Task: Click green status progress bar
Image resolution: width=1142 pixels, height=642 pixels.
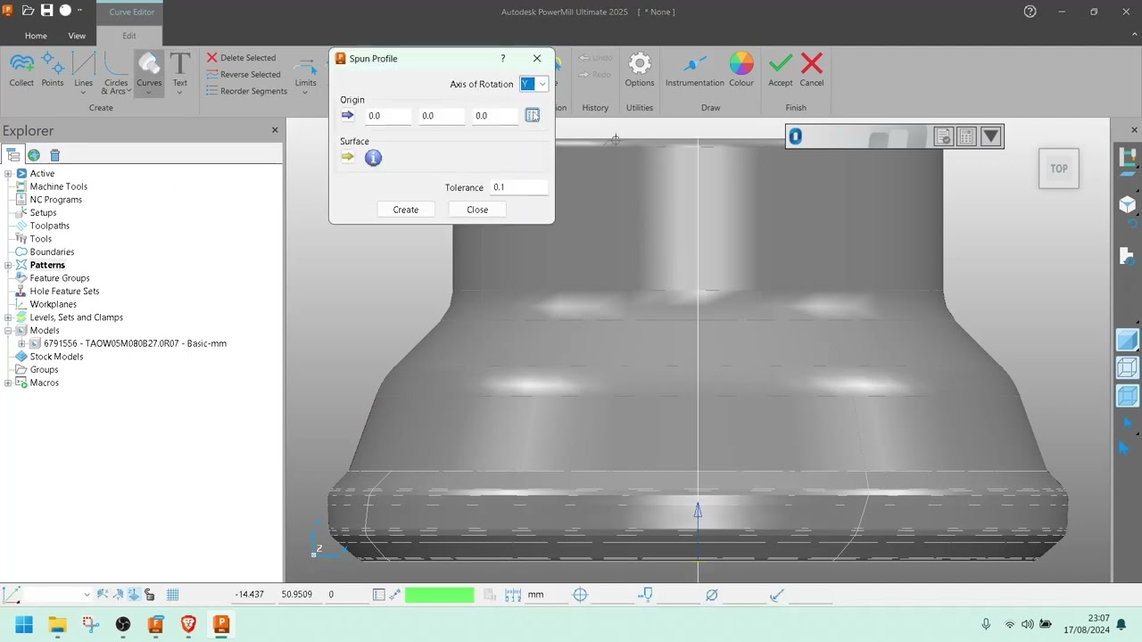Action: point(440,595)
